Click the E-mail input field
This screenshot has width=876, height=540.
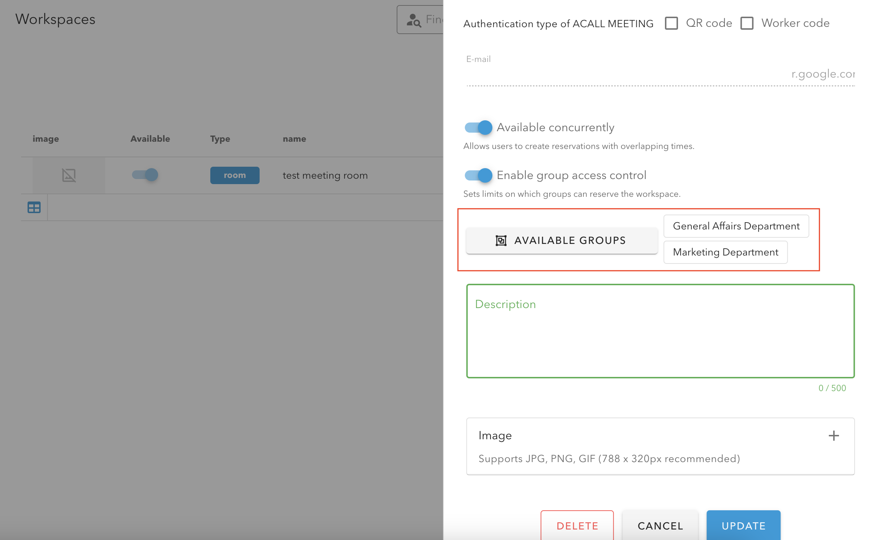[x=660, y=74]
